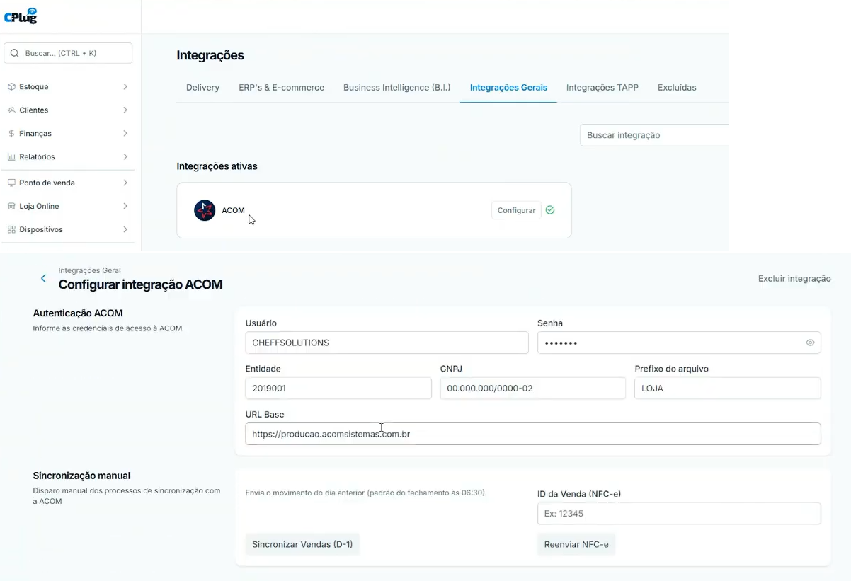Click the Relatórios chart icon
Screen dimensions: 851x581
[x=11, y=157]
